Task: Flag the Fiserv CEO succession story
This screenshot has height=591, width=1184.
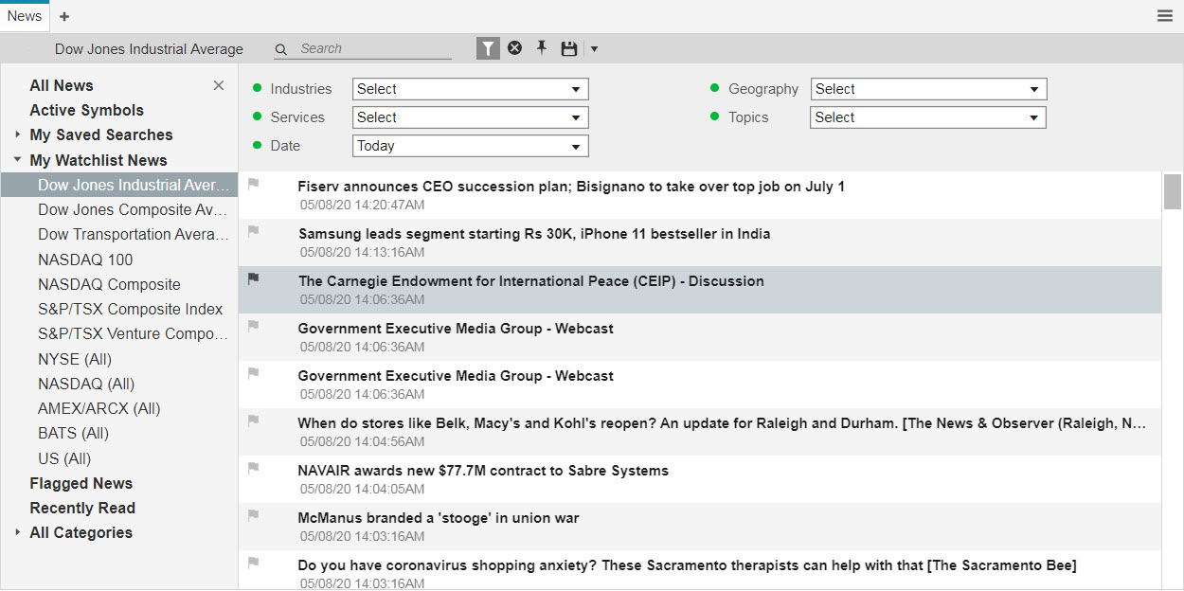Action: (253, 185)
